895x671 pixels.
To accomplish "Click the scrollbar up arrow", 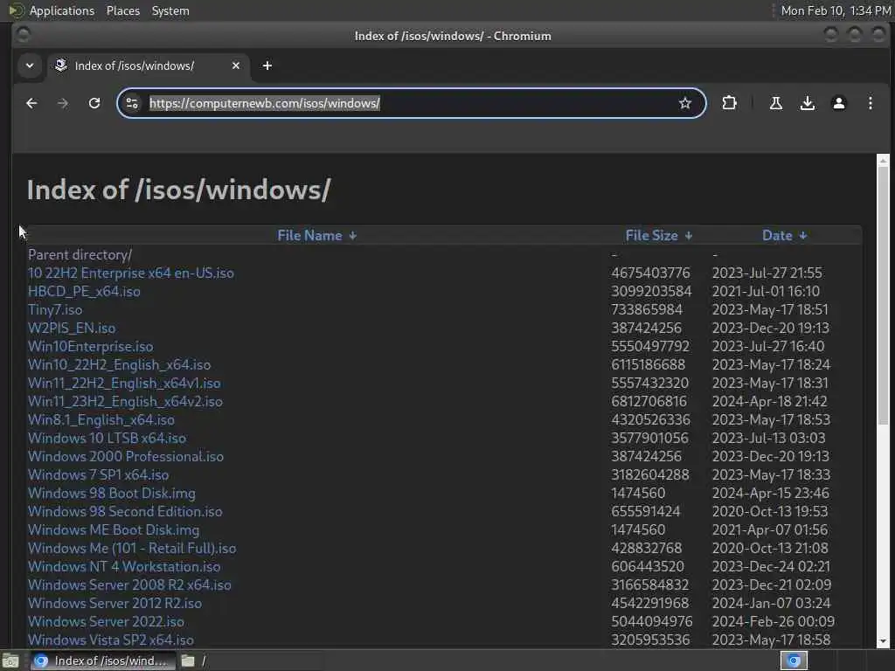I will pyautogui.click(x=883, y=161).
